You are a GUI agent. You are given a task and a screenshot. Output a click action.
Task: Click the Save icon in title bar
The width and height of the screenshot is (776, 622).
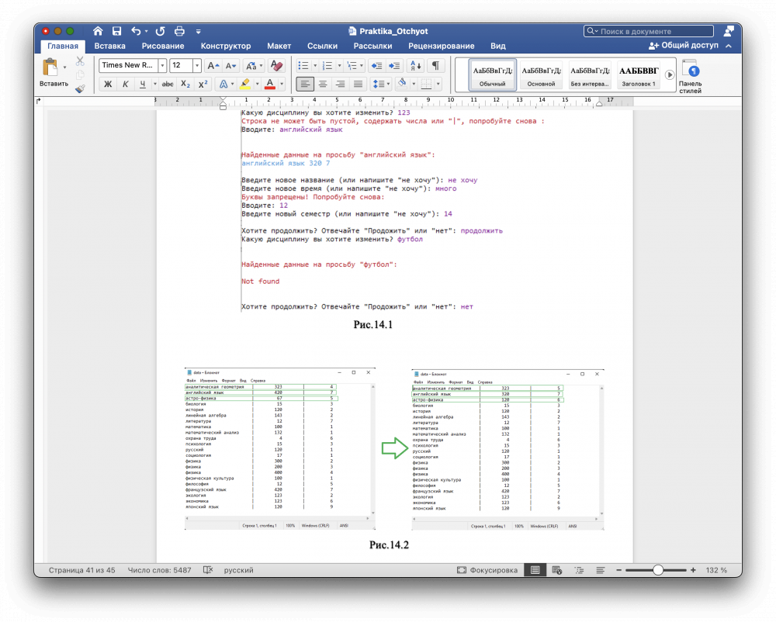pyautogui.click(x=117, y=31)
